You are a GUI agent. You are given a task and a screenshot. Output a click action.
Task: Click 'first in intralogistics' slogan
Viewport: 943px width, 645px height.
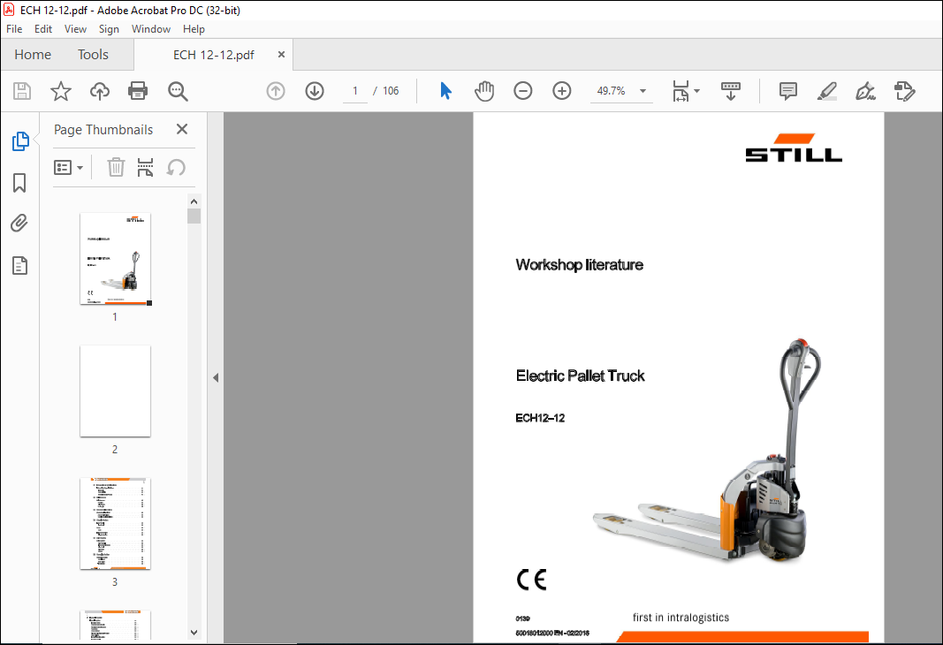(x=681, y=618)
